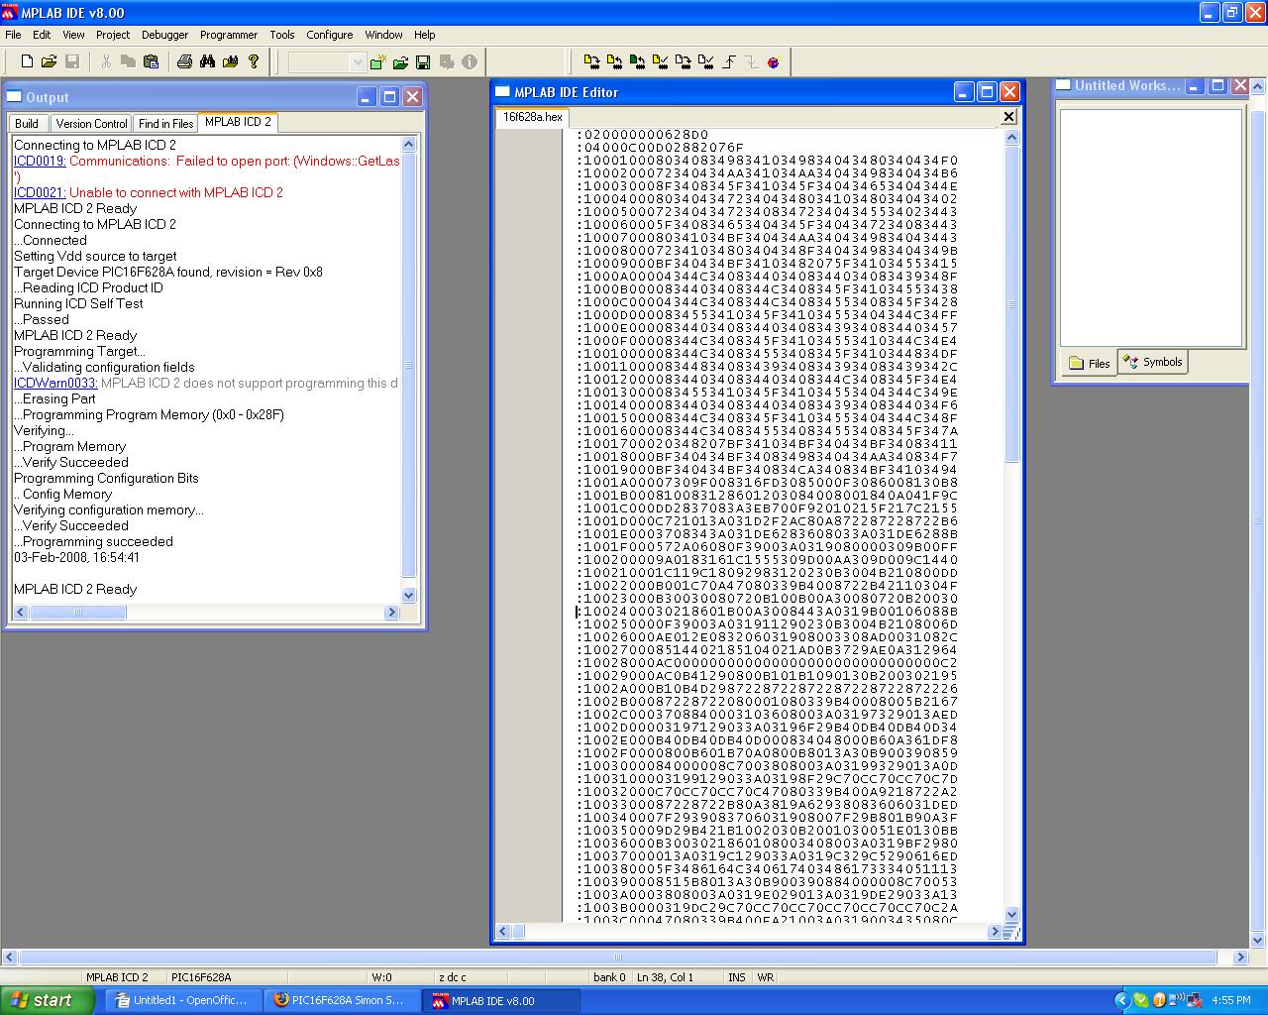The width and height of the screenshot is (1268, 1015).
Task: Close the 16f628a.hex editor tab
Action: tap(1008, 117)
